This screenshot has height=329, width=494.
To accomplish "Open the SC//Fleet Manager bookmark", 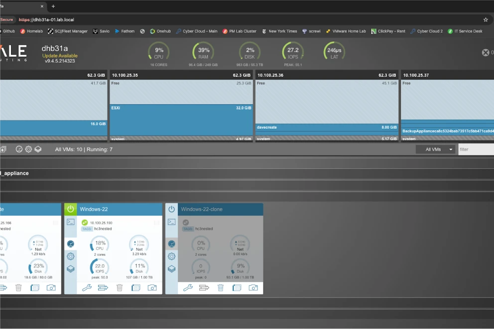I will (68, 31).
